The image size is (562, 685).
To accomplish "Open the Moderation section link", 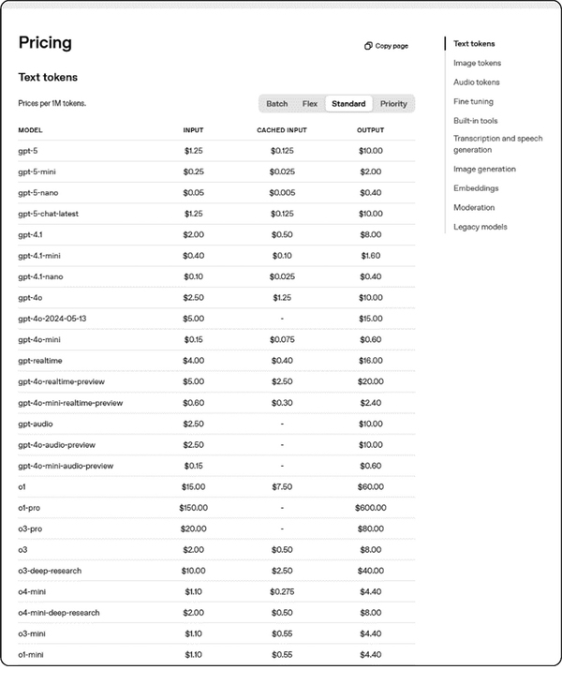I will [x=474, y=207].
